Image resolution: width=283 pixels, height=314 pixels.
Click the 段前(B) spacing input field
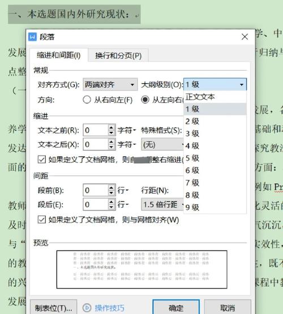(96, 190)
